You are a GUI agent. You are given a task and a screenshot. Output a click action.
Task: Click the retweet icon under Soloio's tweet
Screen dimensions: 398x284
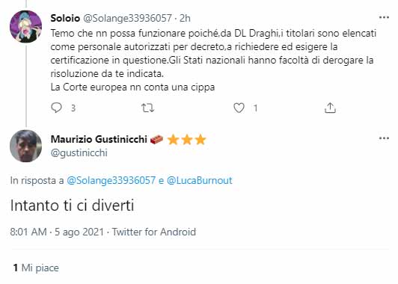147,108
